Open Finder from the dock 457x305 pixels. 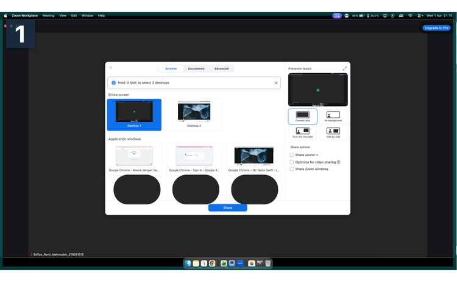coord(188,264)
